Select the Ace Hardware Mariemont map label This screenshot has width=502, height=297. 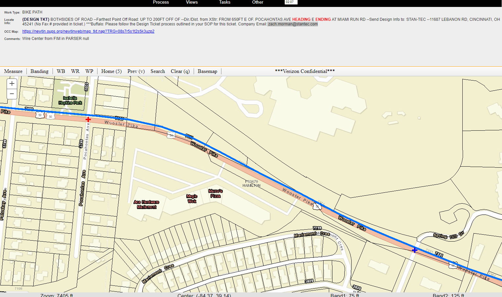(x=146, y=205)
